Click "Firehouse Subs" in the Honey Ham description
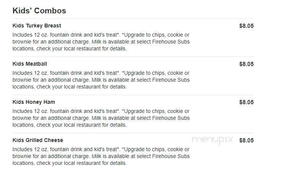The image size is (281, 171). [172, 118]
